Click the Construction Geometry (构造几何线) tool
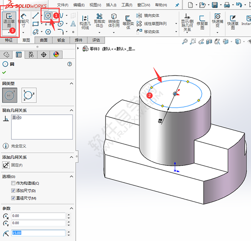 [x=85, y=22]
